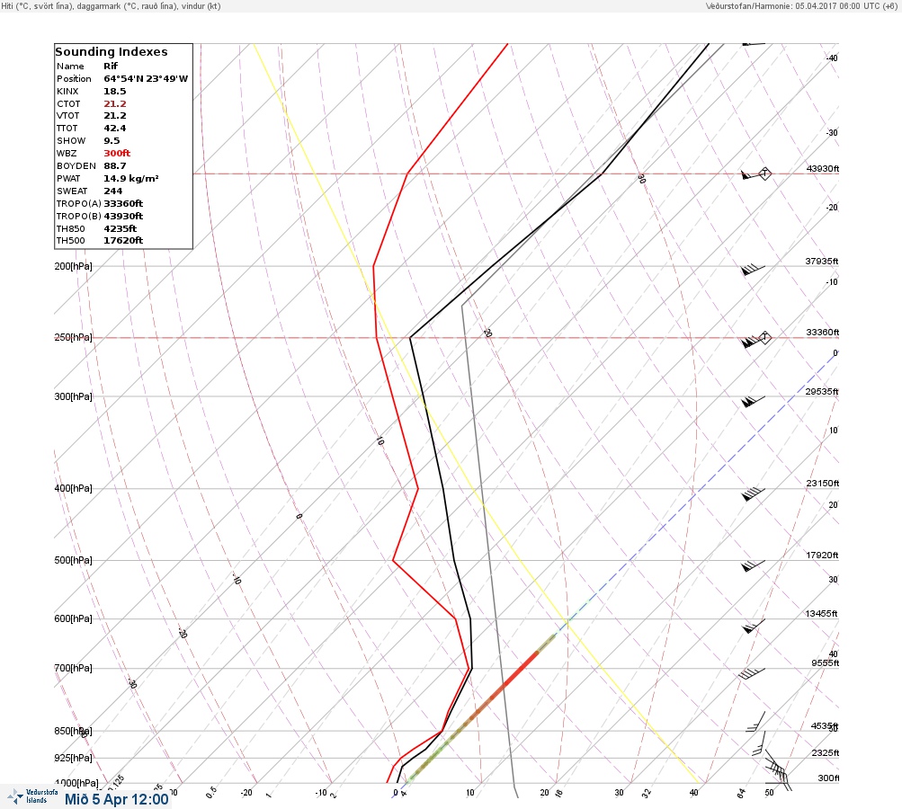This screenshot has height=809, width=902.
Task: Click the 300[hPa] pressure label
Action: click(73, 396)
